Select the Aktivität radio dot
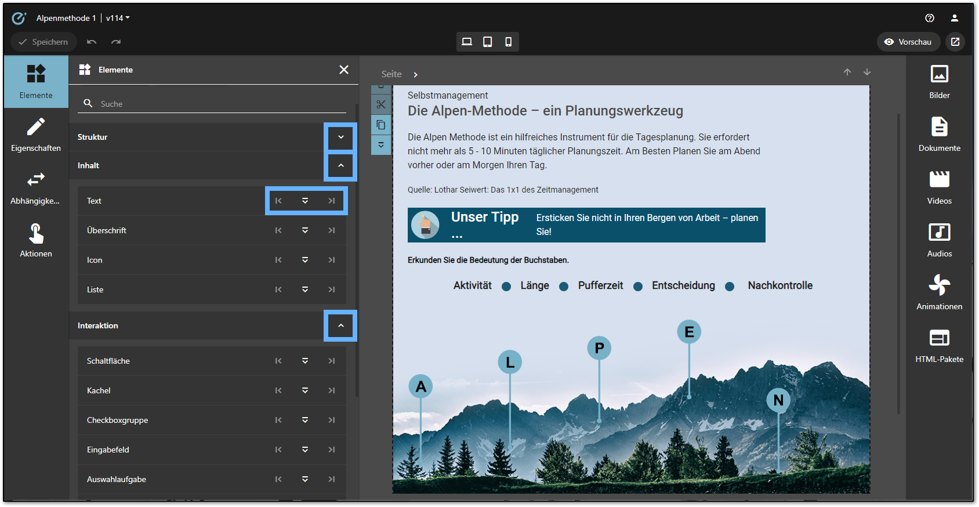979x507 pixels. tap(506, 287)
